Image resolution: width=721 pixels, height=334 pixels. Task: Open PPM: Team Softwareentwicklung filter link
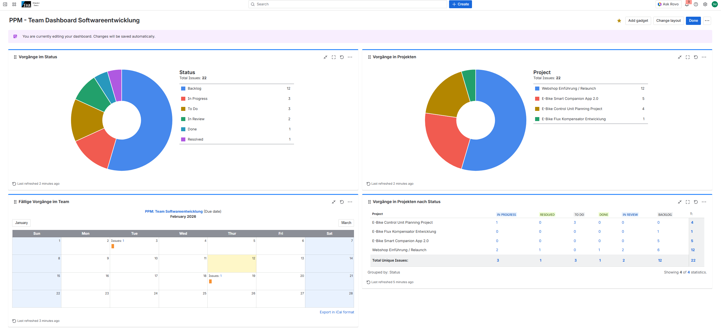pyautogui.click(x=174, y=212)
